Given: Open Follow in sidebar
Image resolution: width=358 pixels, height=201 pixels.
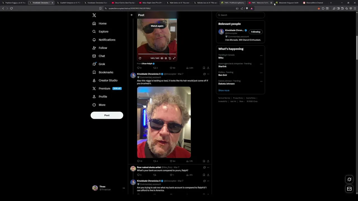Looking at the screenshot, I should pyautogui.click(x=100, y=48).
